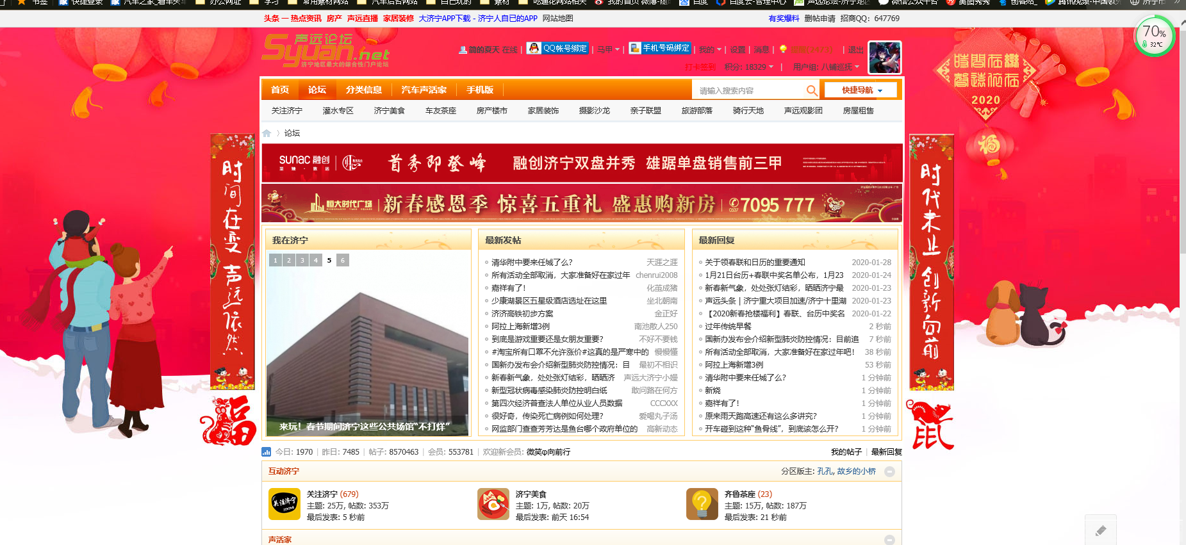Click the user avatar picture
The width and height of the screenshot is (1186, 545).
[884, 58]
